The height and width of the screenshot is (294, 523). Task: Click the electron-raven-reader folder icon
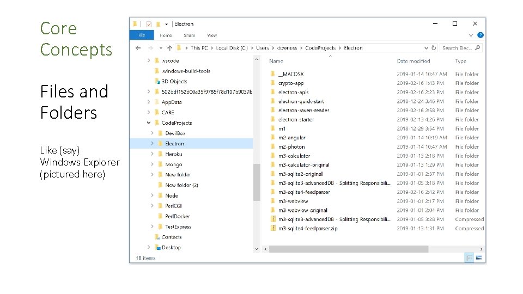[x=273, y=110]
